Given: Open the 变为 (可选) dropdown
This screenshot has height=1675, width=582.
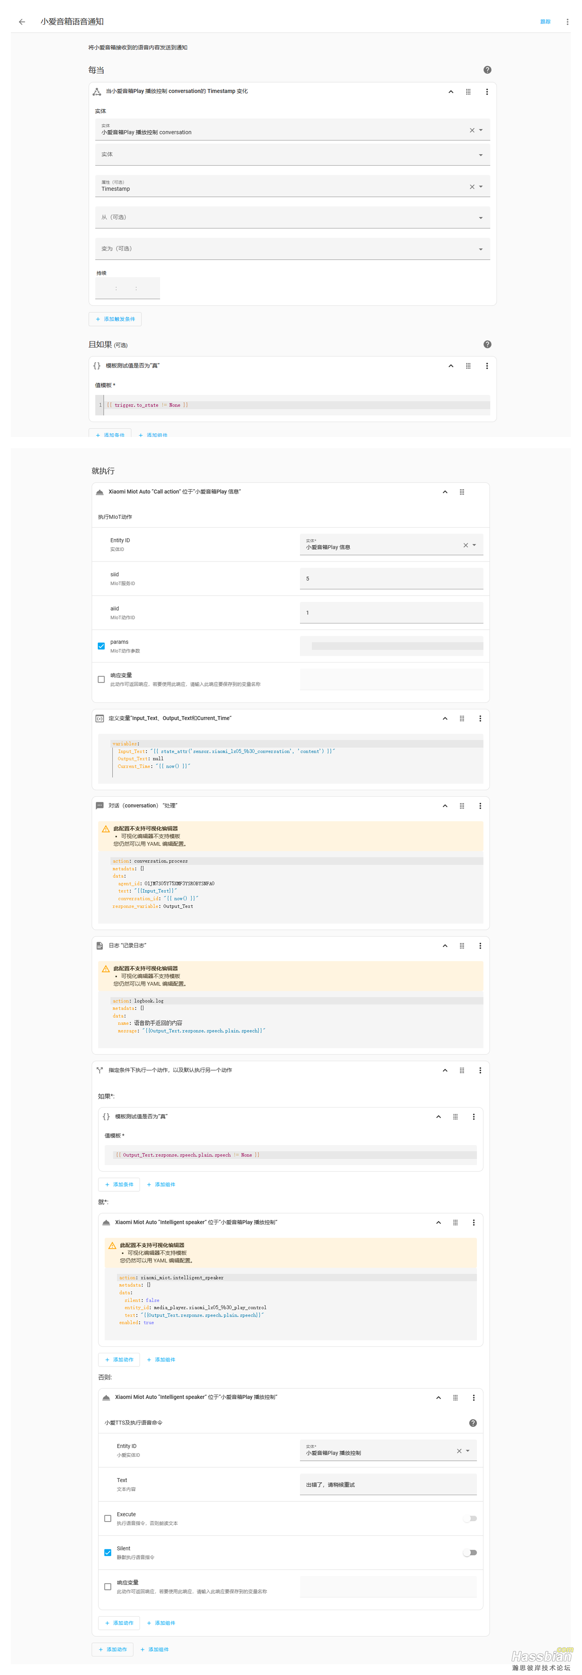Looking at the screenshot, I should coord(292,248).
